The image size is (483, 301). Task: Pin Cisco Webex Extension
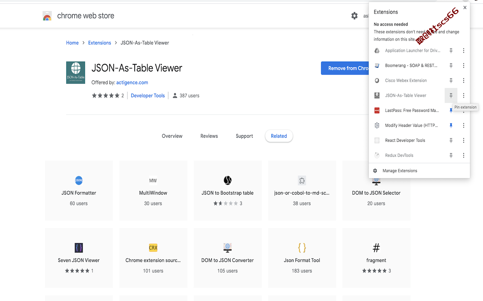click(451, 81)
